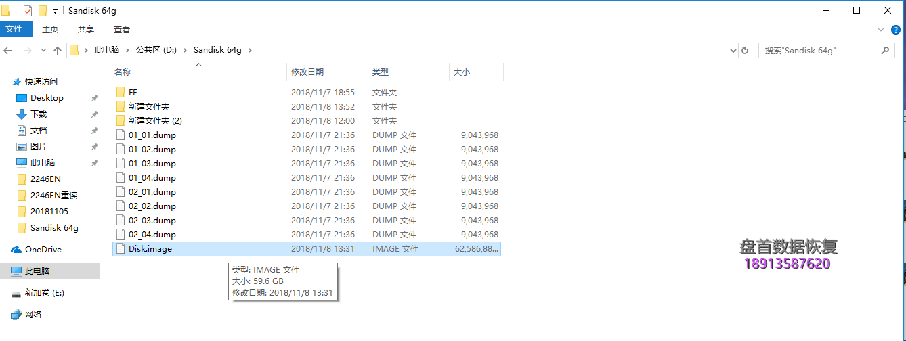The height and width of the screenshot is (341, 906).
Task: Open pinned 此电脑 under quick access
Action: tap(43, 163)
